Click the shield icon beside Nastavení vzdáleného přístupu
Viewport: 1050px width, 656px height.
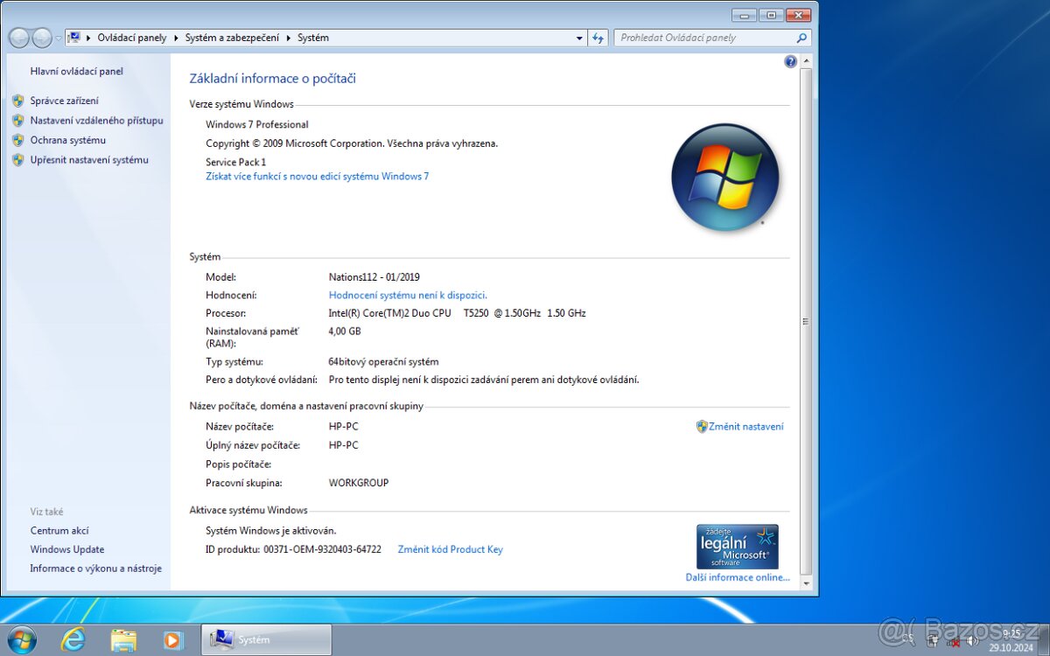pos(17,121)
